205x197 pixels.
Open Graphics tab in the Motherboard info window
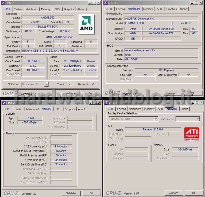tap(171, 9)
